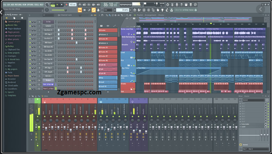This screenshot has height=154, width=272.
Task: Click the microphone icon in top bar
Action: (x=177, y=5)
